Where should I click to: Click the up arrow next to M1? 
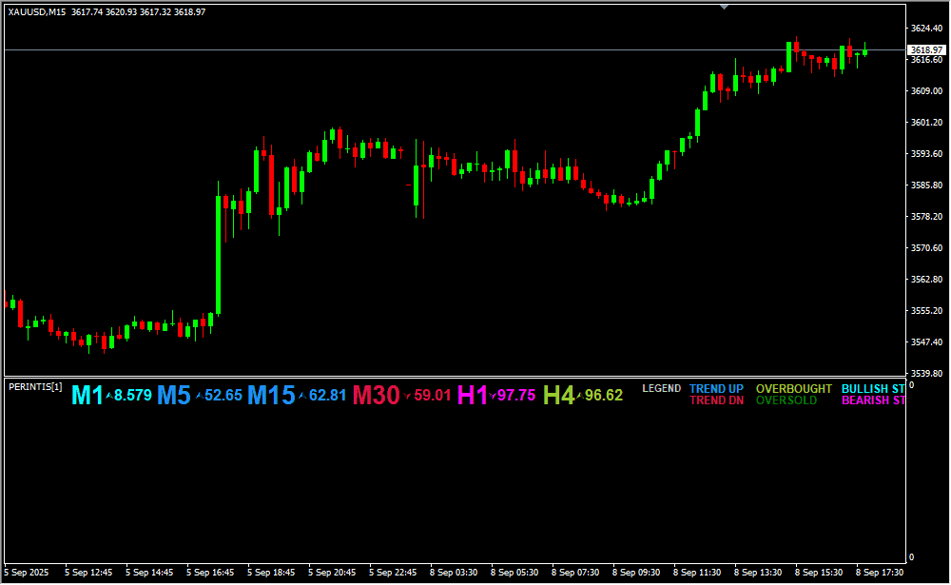[x=108, y=395]
